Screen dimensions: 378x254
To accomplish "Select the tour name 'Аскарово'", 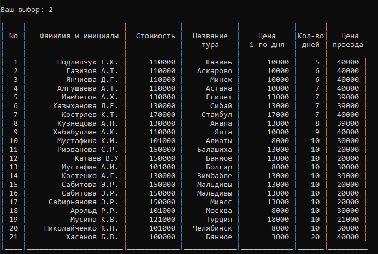I will [215, 71].
